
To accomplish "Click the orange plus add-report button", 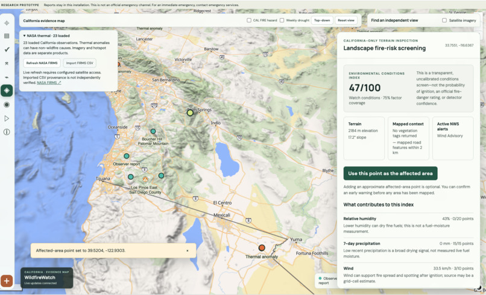I will pos(7,281).
